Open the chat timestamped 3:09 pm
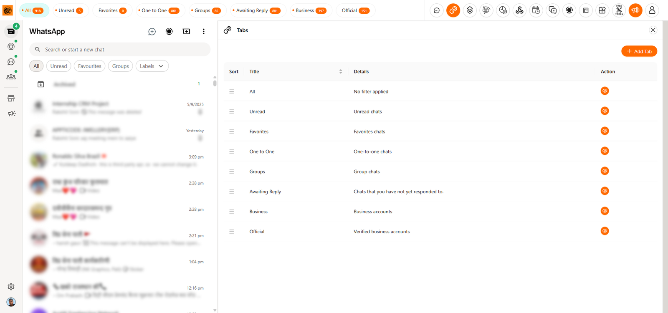Screen dimensions: 668x313 (x=119, y=160)
